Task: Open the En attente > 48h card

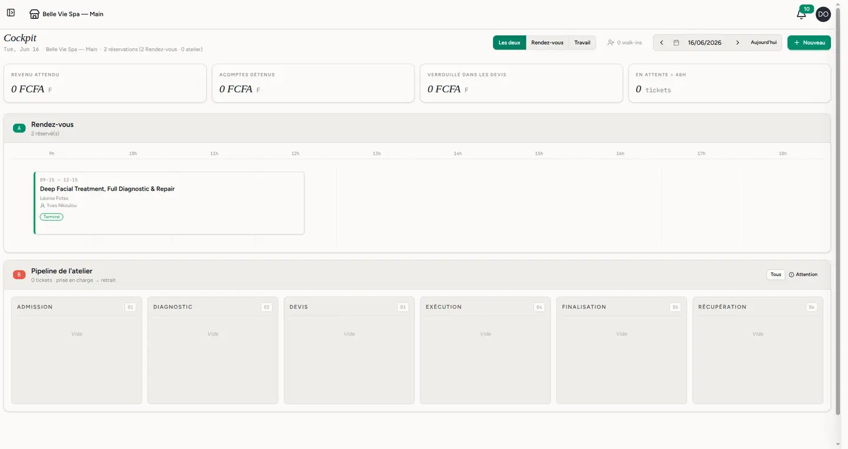Action: 730,84
